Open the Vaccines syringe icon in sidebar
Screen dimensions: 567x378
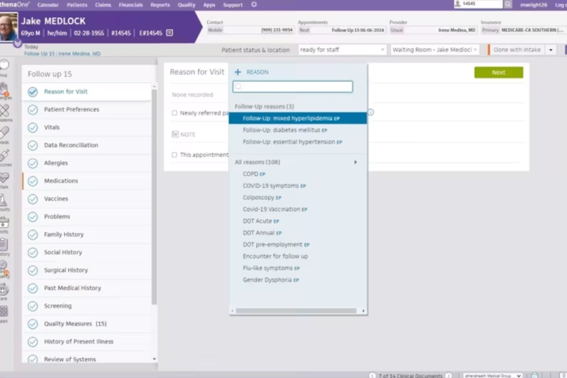[x=4, y=155]
